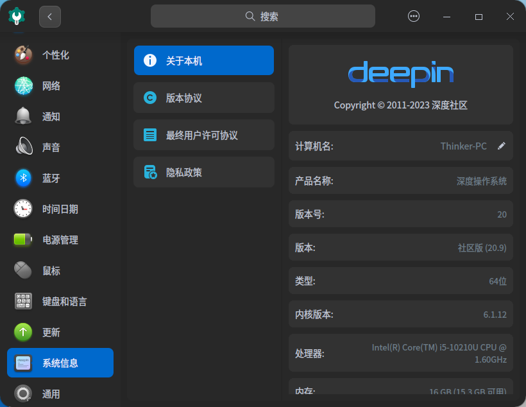Click the 处理器 label
The width and height of the screenshot is (526, 407).
pyautogui.click(x=310, y=353)
